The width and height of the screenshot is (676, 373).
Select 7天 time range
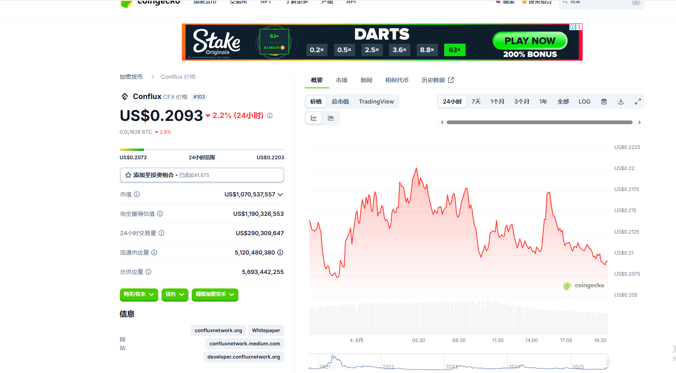pyautogui.click(x=476, y=102)
